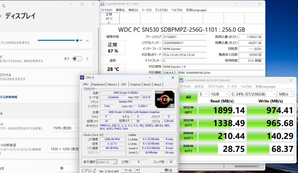Run the RND4K Q32T1 benchmark
The image size is (298, 173).
coord(188,135)
